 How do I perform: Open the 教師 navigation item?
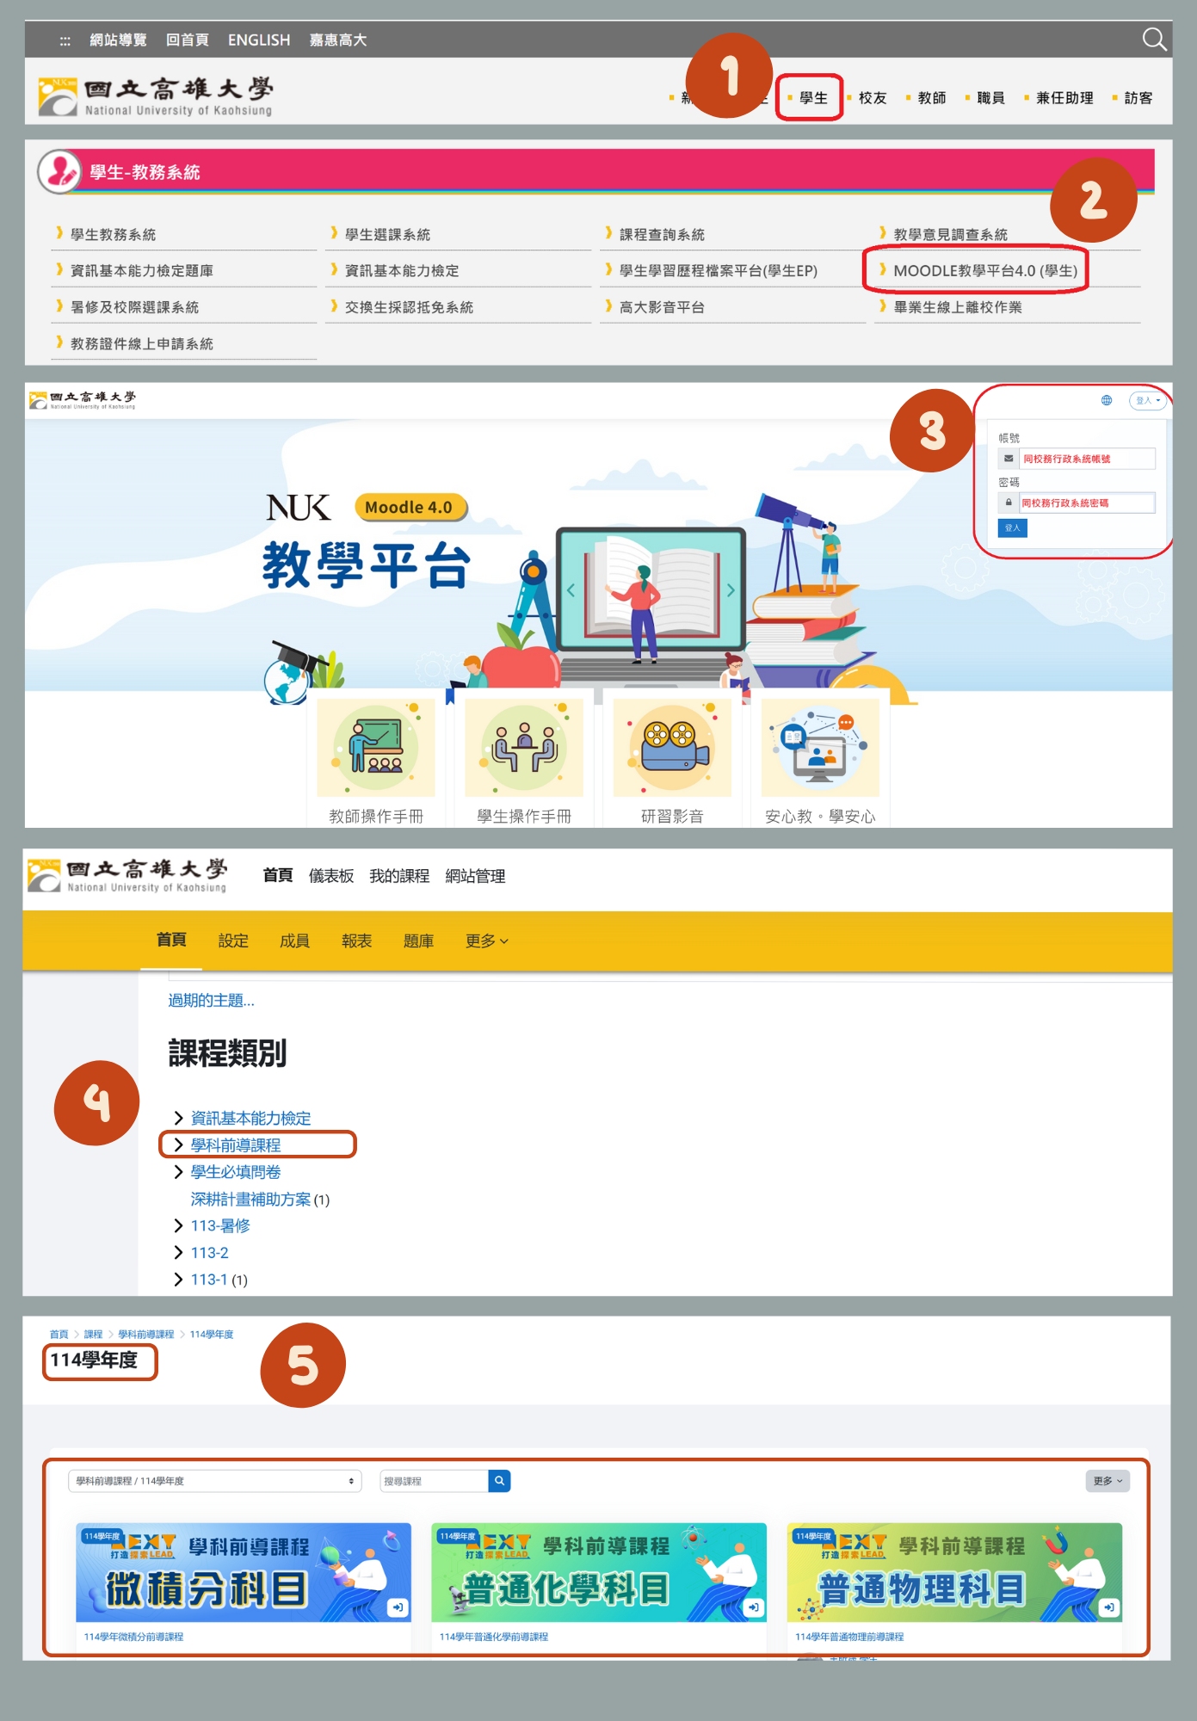932,98
